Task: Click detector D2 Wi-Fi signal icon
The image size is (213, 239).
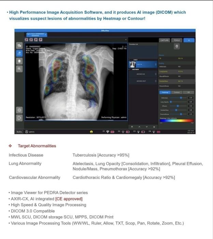Action: [123, 132]
